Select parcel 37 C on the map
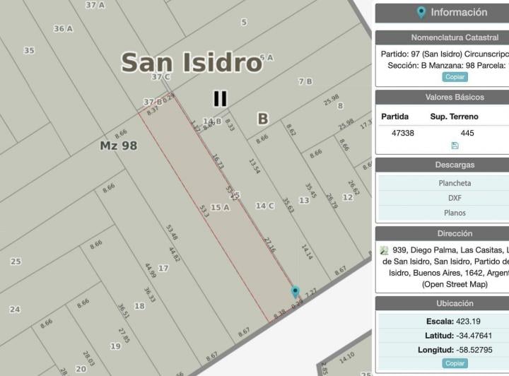Screen dimensions: 509x376 pyautogui.click(x=161, y=77)
